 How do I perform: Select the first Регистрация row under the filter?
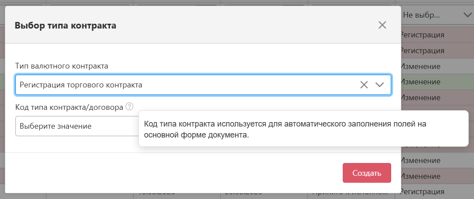tap(422, 35)
